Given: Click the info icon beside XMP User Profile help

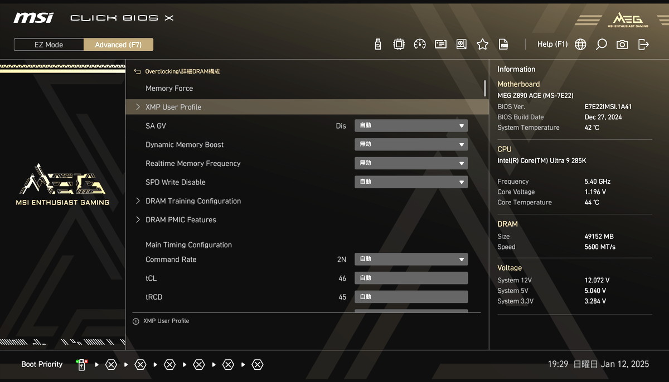Looking at the screenshot, I should (135, 321).
